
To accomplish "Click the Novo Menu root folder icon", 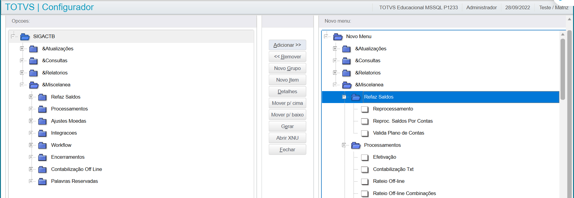I will pyautogui.click(x=338, y=37).
